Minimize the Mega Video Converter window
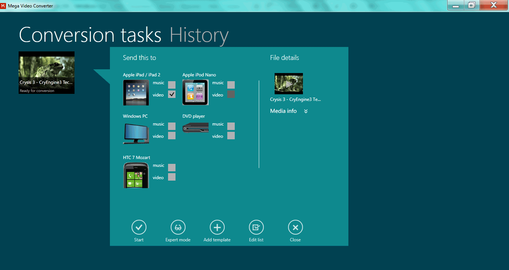This screenshot has width=509, height=270. (x=456, y=5)
